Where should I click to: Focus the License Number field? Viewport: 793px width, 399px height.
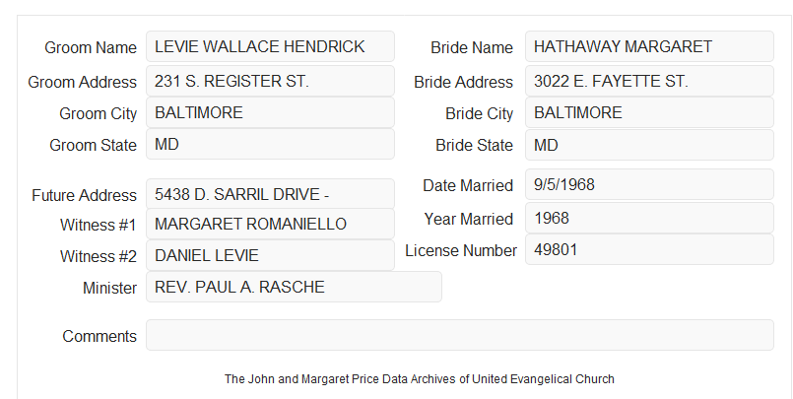649,249
